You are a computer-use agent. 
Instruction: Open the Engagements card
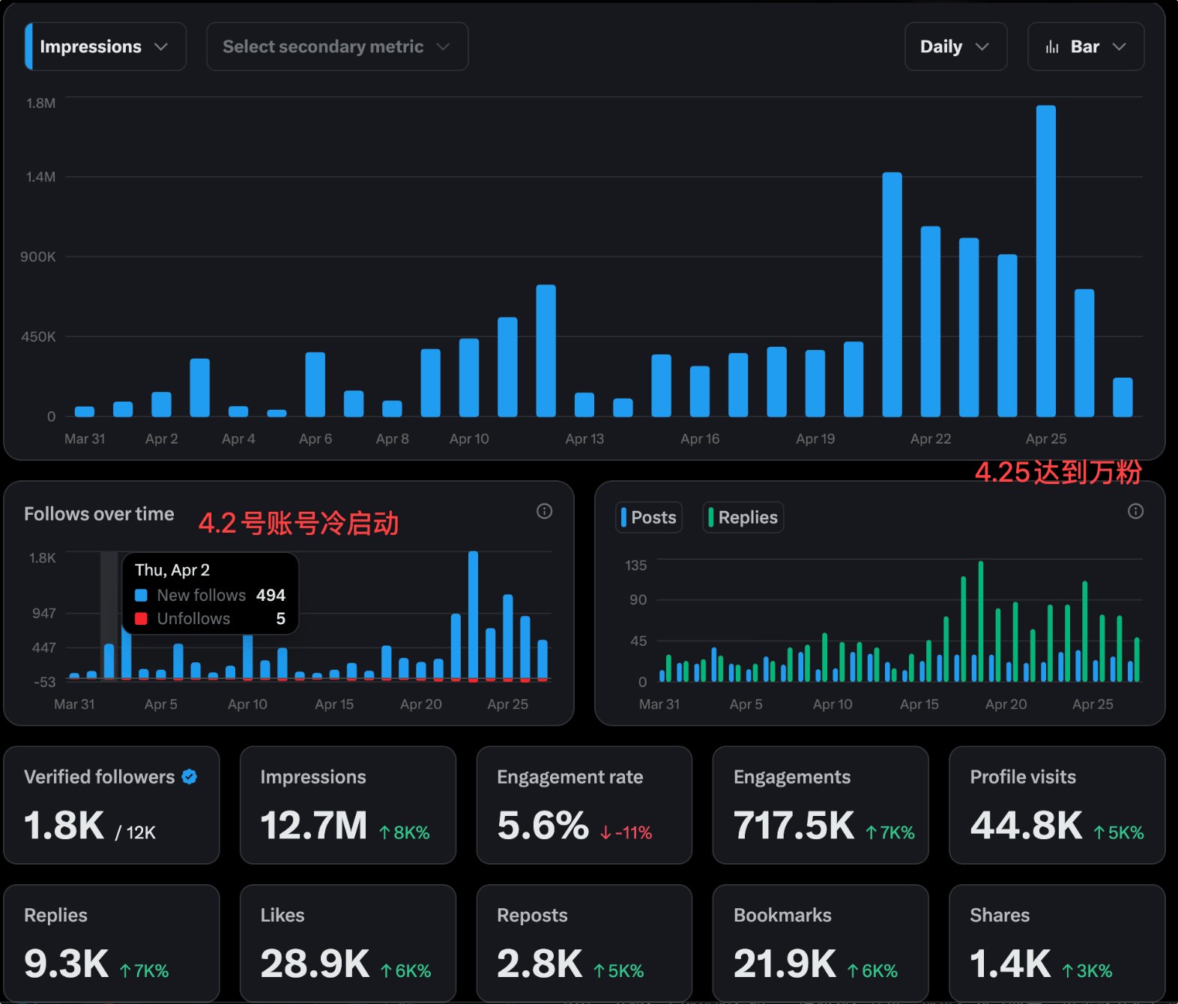(x=821, y=805)
